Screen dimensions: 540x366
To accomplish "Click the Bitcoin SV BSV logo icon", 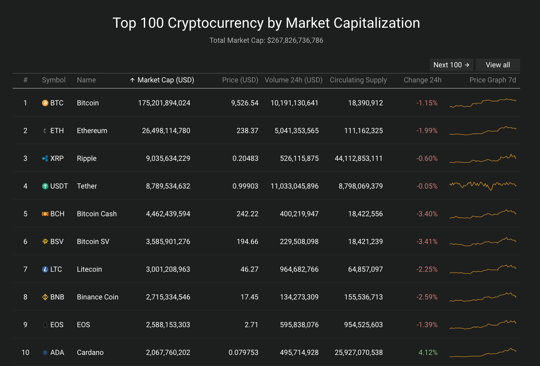I will 45,242.
